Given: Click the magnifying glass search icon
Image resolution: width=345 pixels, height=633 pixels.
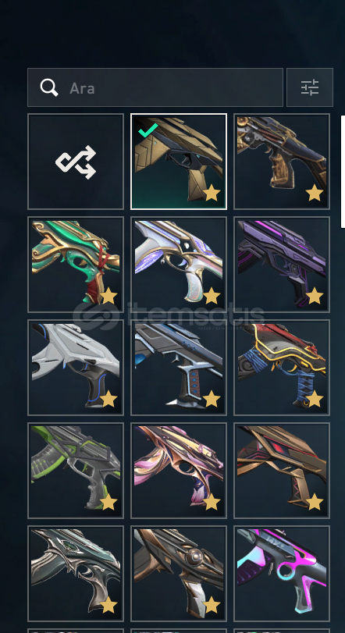Looking at the screenshot, I should pyautogui.click(x=49, y=87).
